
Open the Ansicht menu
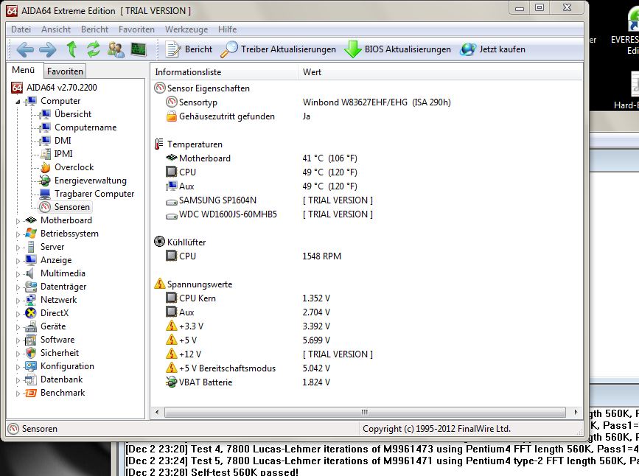(56, 29)
